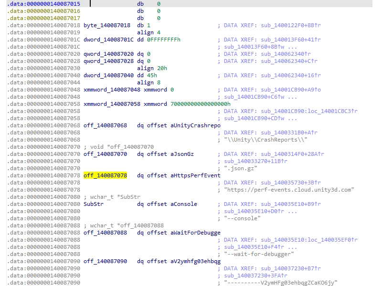
Task: Follow the aConsole offset reference
Action: pyautogui.click(x=184, y=204)
